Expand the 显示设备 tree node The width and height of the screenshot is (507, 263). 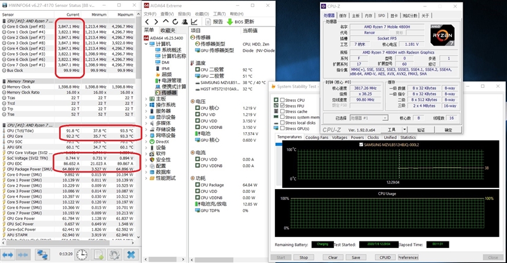coord(146,117)
